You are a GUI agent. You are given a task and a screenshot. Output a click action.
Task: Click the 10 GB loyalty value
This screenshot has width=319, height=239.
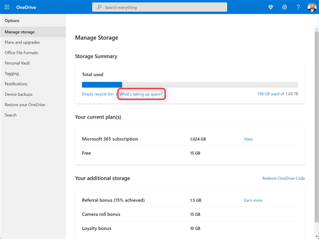pos(195,229)
